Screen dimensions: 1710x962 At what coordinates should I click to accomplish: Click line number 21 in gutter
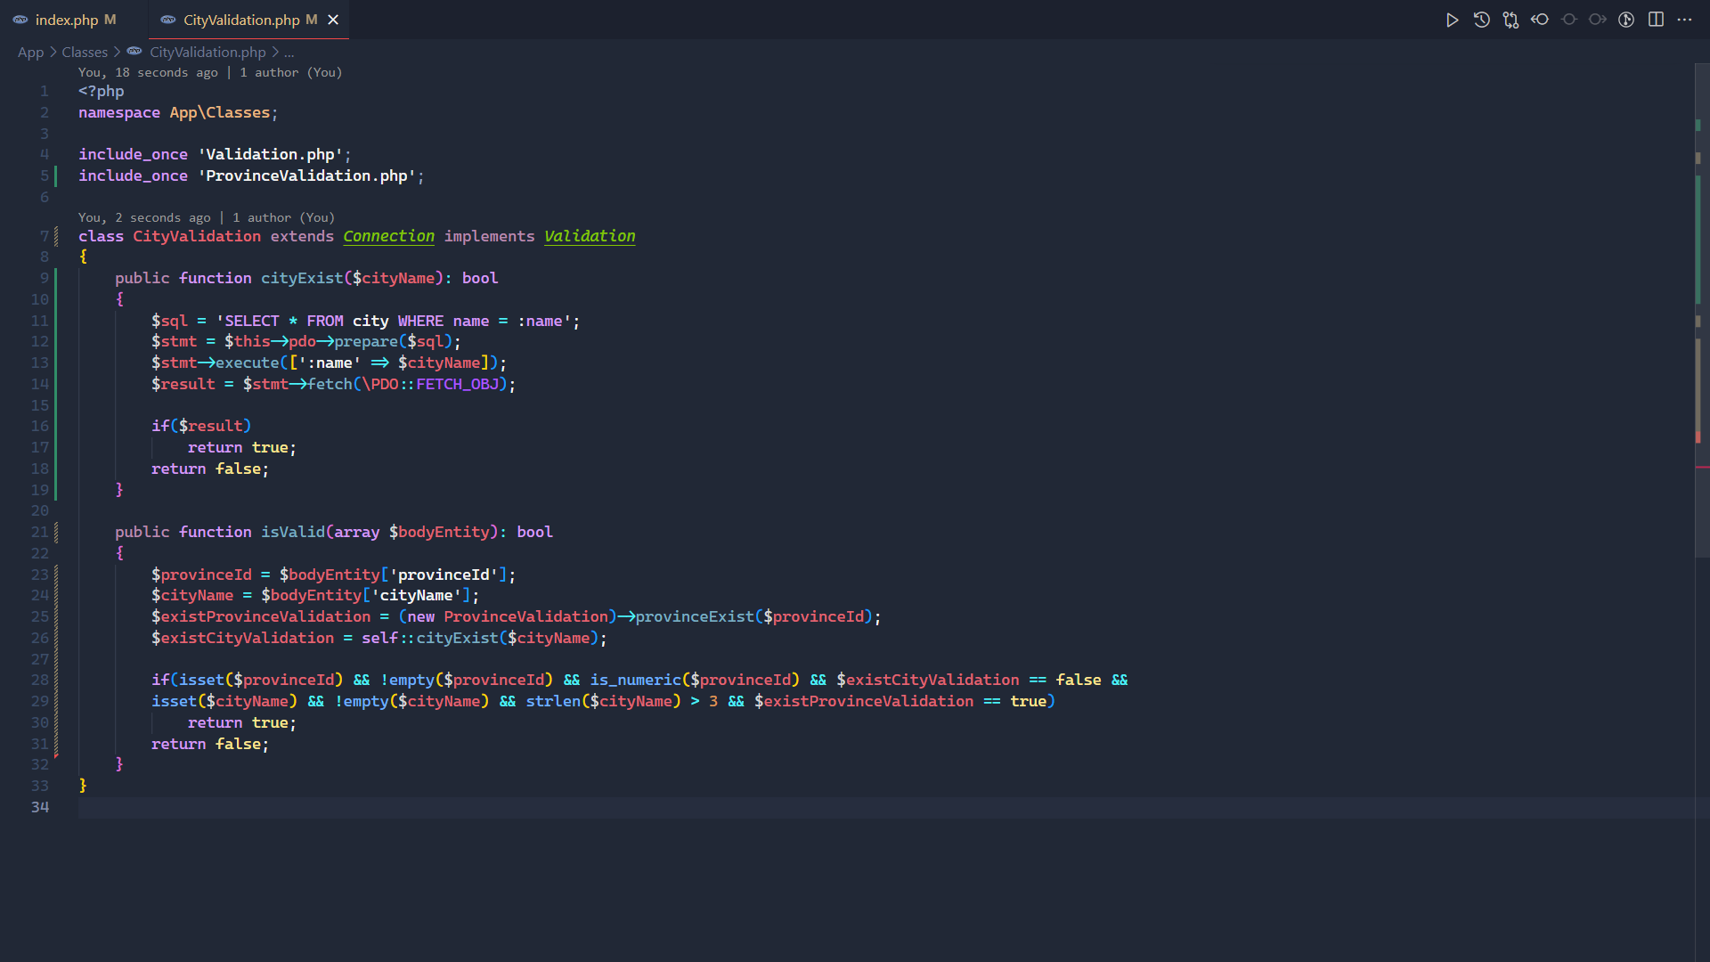coord(40,532)
